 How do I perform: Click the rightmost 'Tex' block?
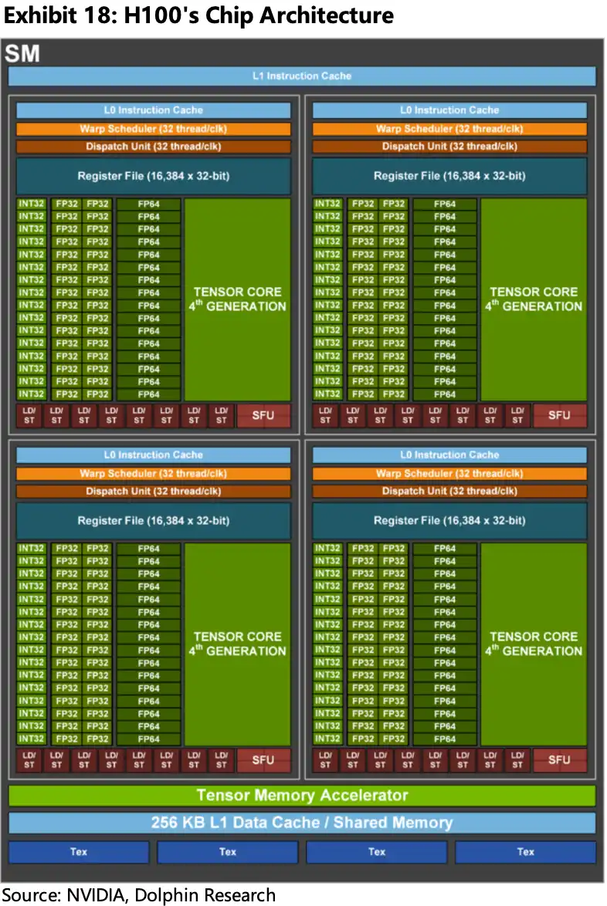(x=525, y=852)
